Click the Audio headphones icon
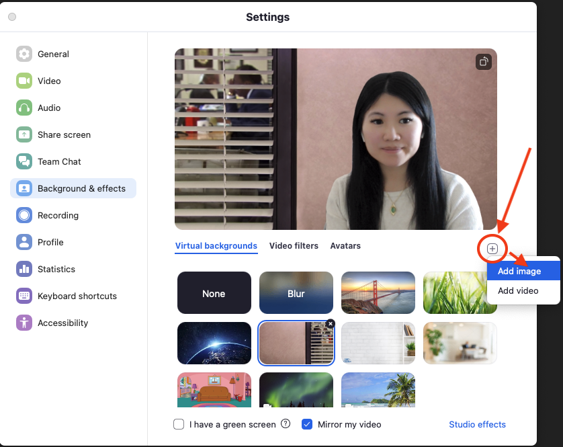Viewport: 563px width, 447px height. point(24,108)
